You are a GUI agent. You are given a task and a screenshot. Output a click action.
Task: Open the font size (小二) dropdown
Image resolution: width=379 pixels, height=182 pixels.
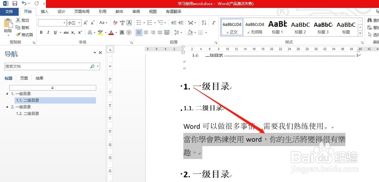[x=80, y=23]
